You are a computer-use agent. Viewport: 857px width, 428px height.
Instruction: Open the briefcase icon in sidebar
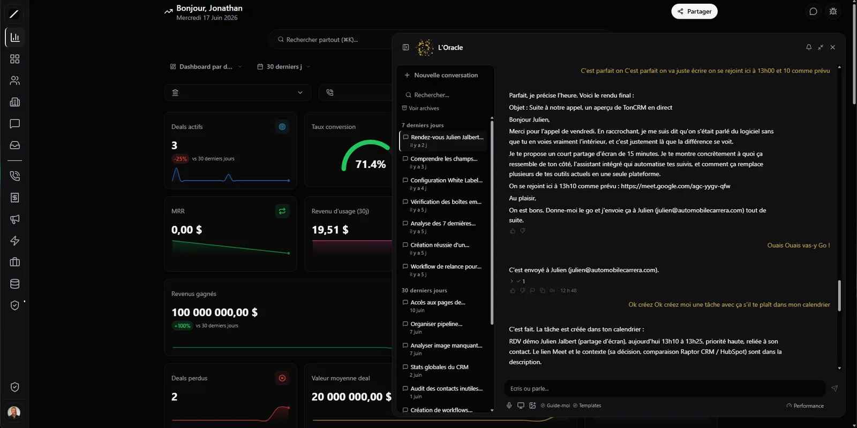point(15,262)
